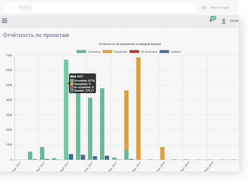Click the blue Премия bar for Май 2017
Image resolution: width=251 pixels, height=183 pixels.
coord(71,157)
